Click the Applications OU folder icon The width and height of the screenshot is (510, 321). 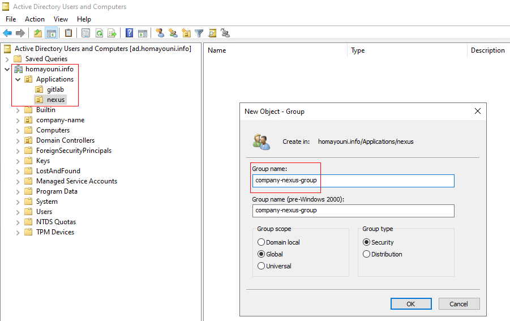29,79
